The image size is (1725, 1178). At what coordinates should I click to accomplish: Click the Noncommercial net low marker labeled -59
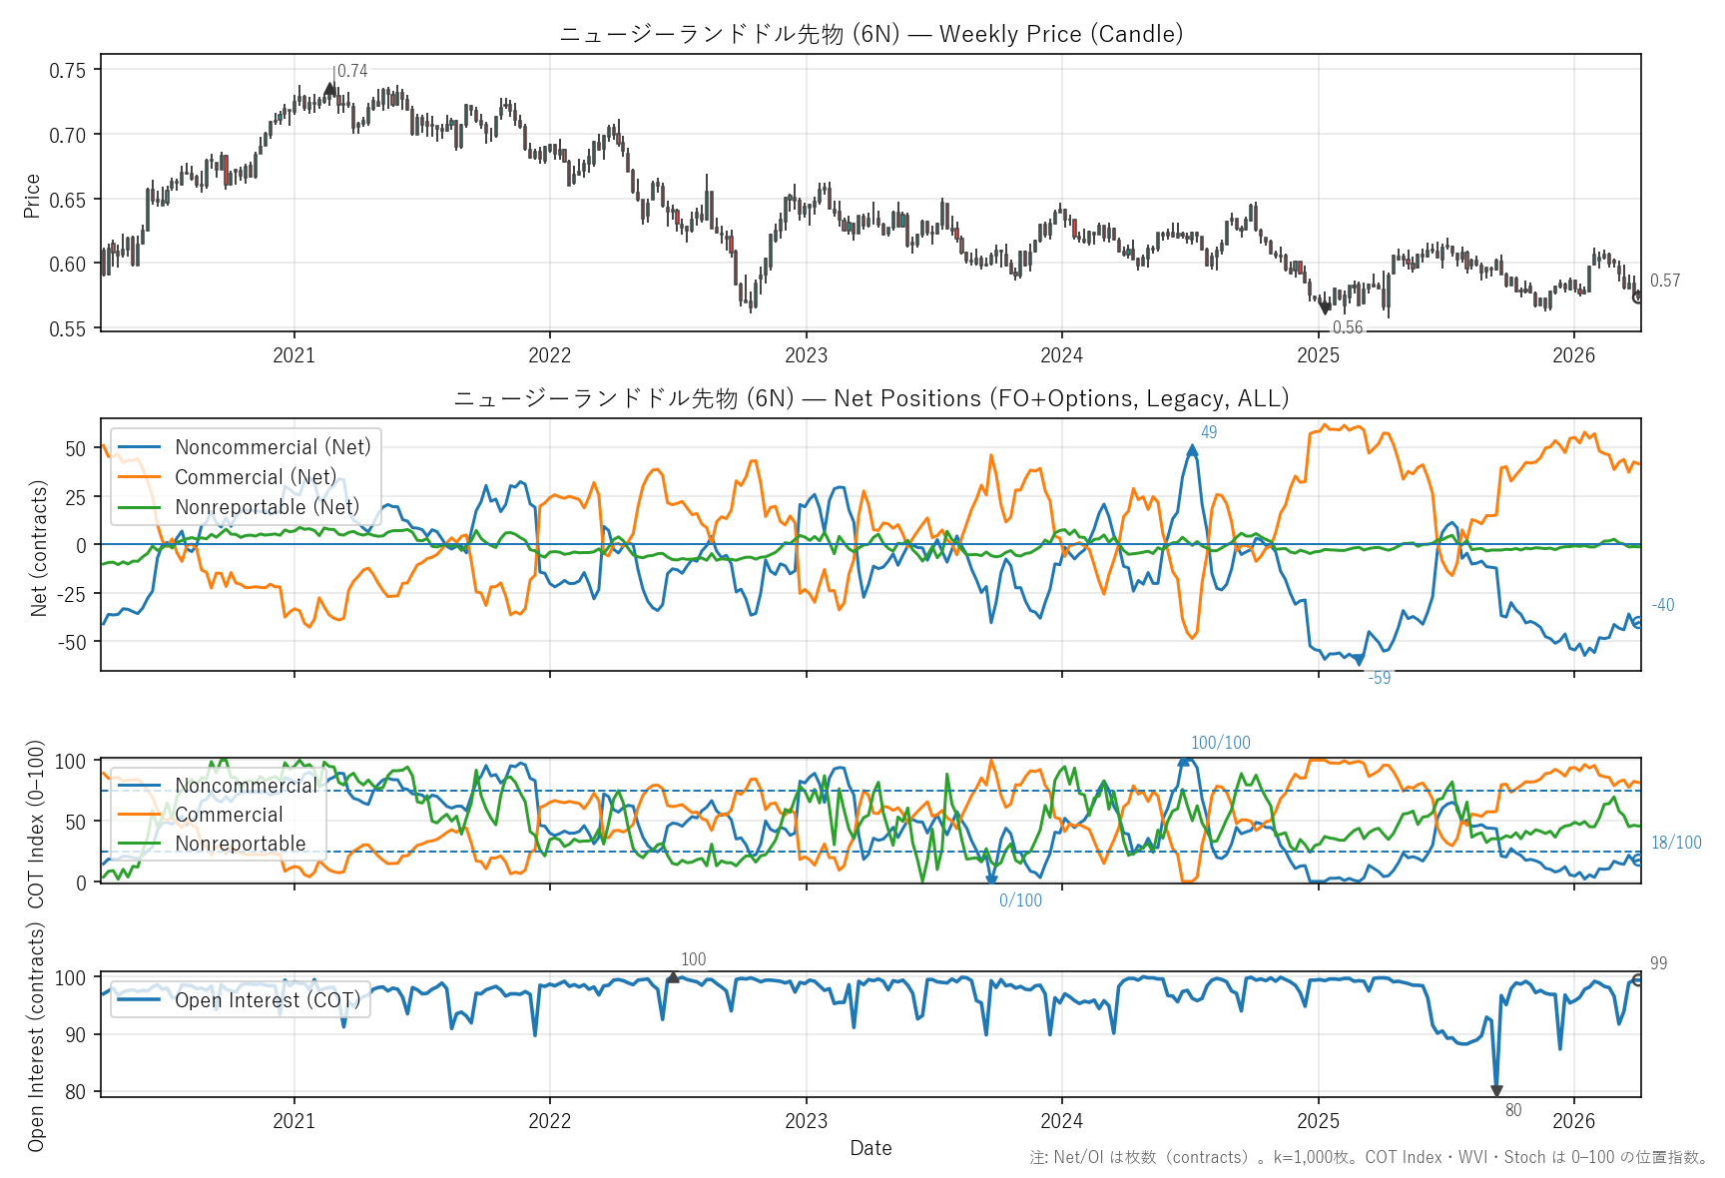point(1359,660)
